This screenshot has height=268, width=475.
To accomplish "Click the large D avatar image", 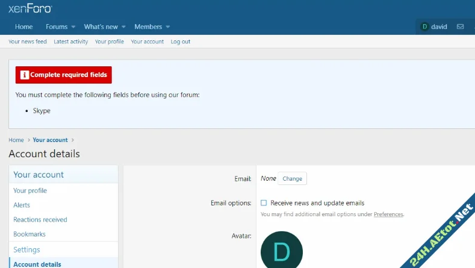I will click(x=281, y=252).
